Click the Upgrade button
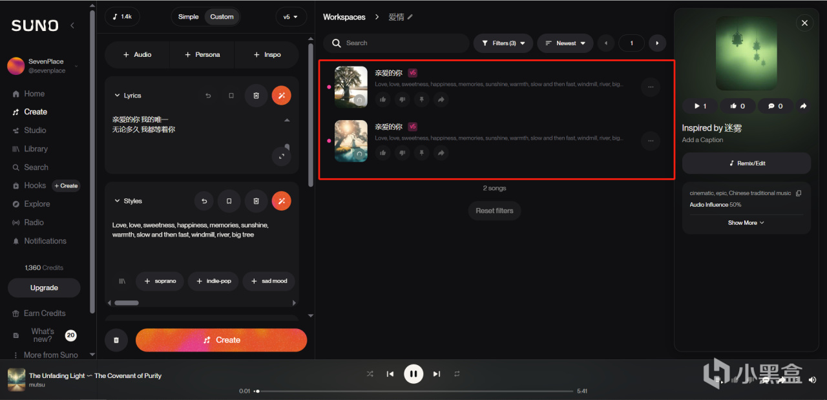Image resolution: width=827 pixels, height=400 pixels. coord(44,288)
